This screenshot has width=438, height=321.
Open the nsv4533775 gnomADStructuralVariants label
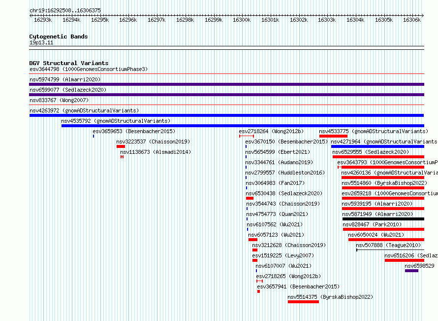pyautogui.click(x=374, y=131)
